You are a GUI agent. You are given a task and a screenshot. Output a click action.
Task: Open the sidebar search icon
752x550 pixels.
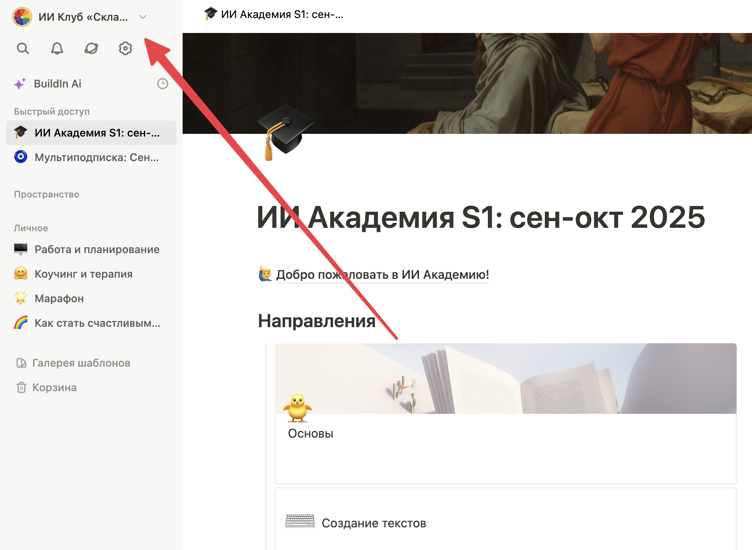coord(23,48)
